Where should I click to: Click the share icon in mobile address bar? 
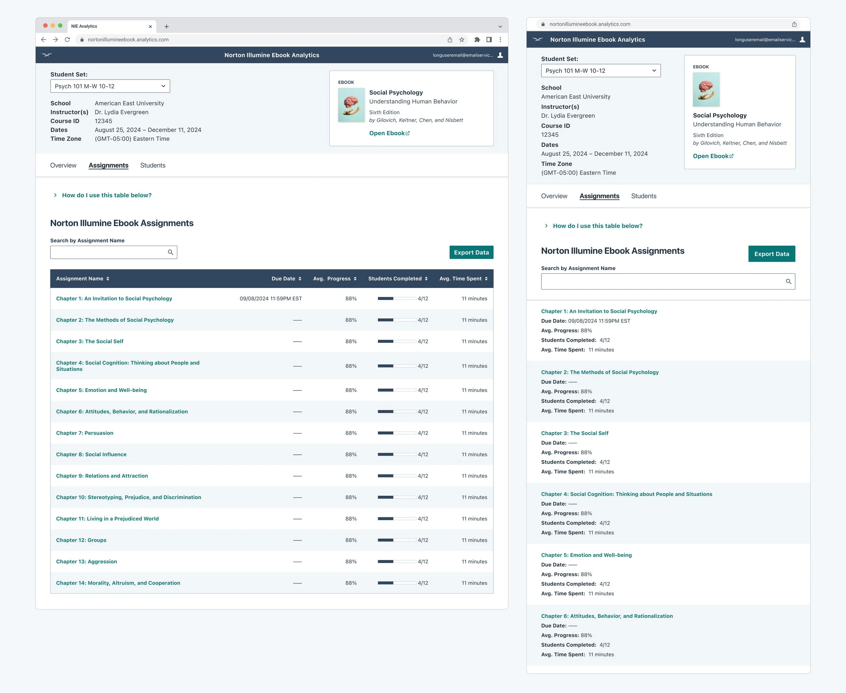[x=794, y=24]
